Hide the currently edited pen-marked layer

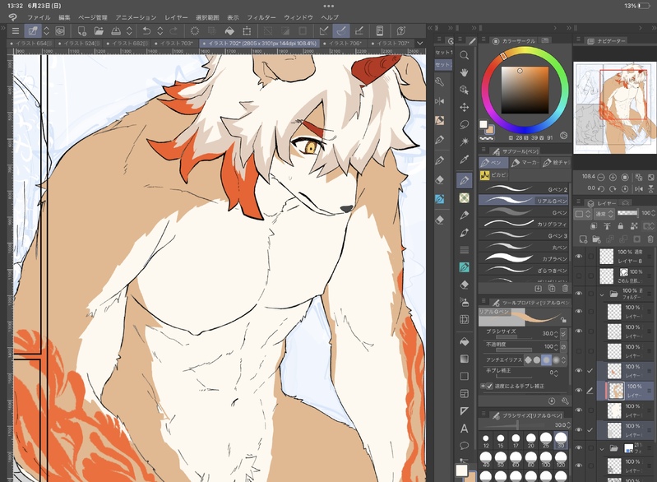pos(579,391)
